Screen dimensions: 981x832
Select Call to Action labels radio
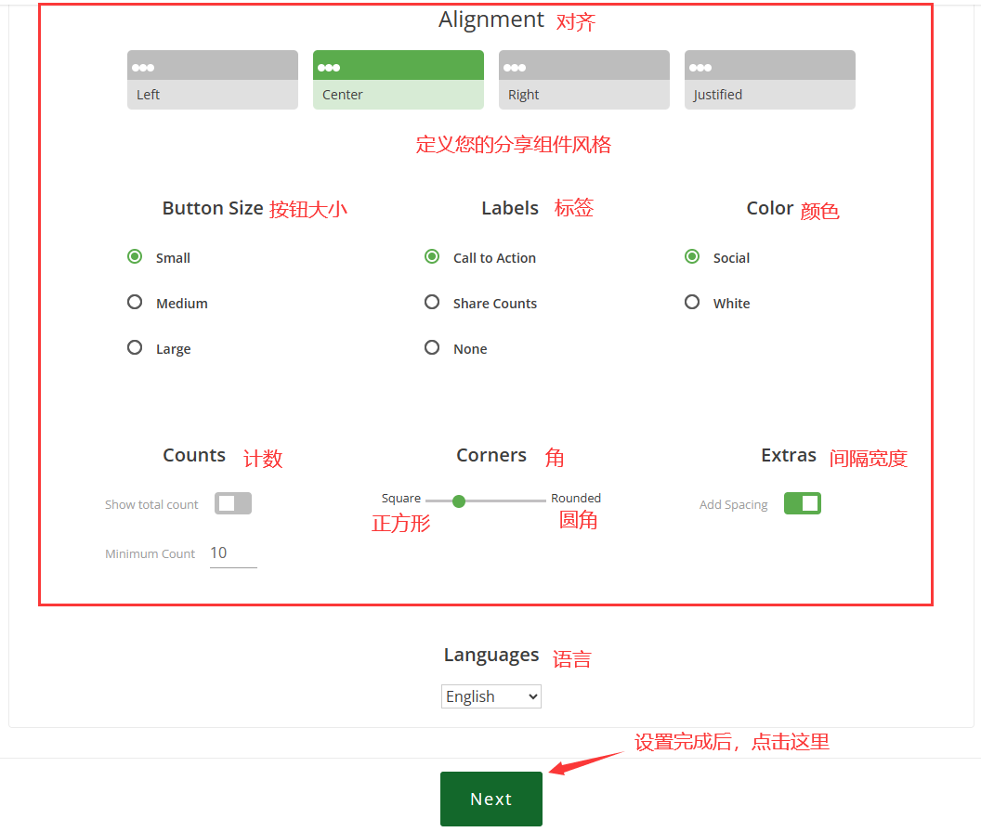click(x=432, y=256)
